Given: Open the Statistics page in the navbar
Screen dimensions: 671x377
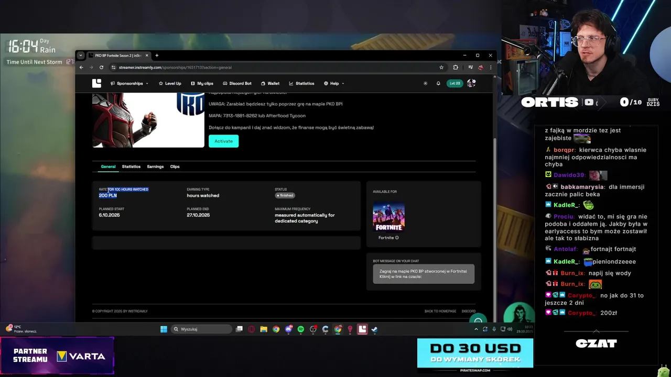Looking at the screenshot, I should click(301, 83).
